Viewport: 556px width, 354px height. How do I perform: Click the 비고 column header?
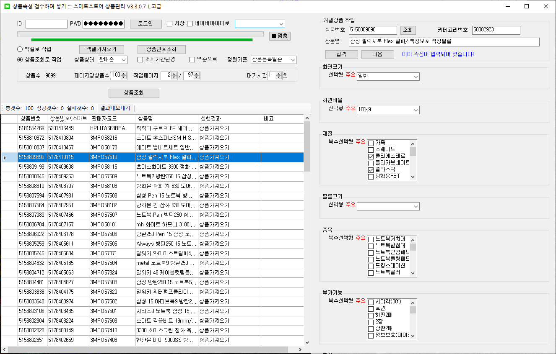(282, 119)
